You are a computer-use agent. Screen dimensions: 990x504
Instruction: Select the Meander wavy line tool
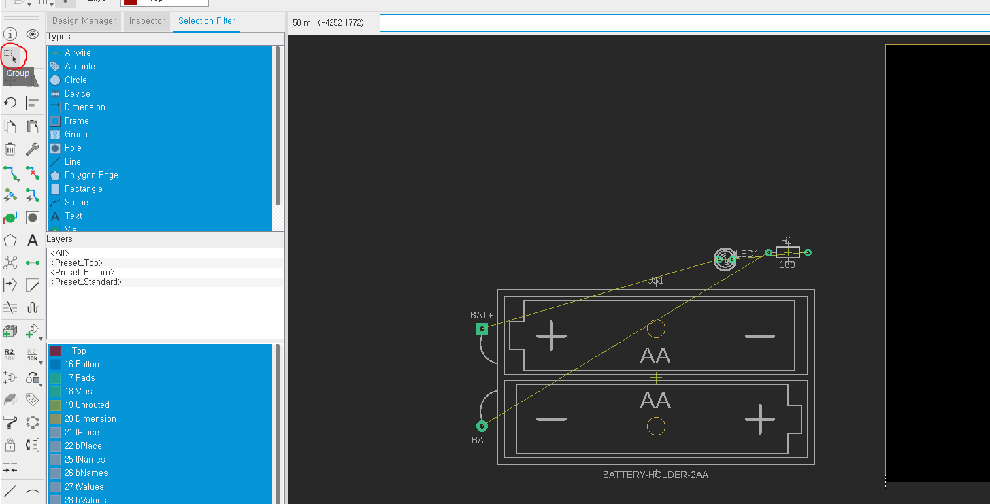click(x=33, y=307)
